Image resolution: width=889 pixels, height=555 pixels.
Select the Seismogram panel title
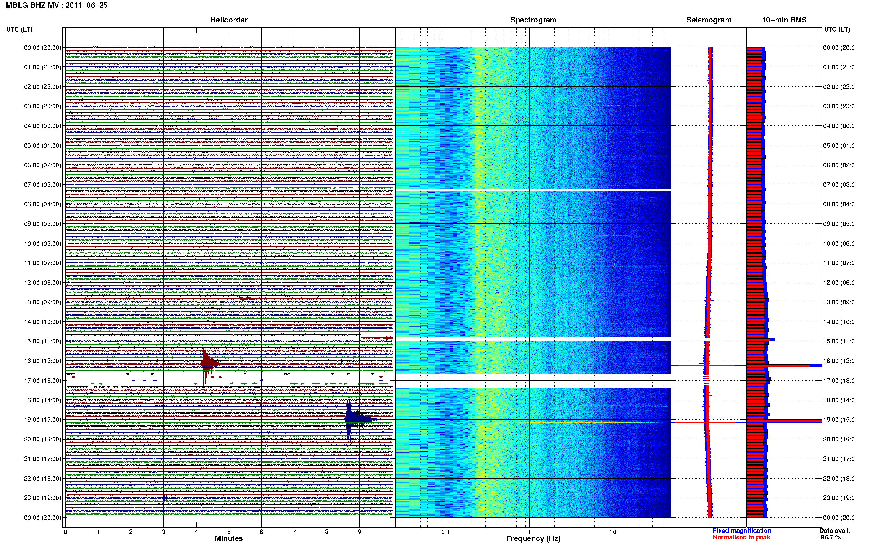click(x=709, y=20)
